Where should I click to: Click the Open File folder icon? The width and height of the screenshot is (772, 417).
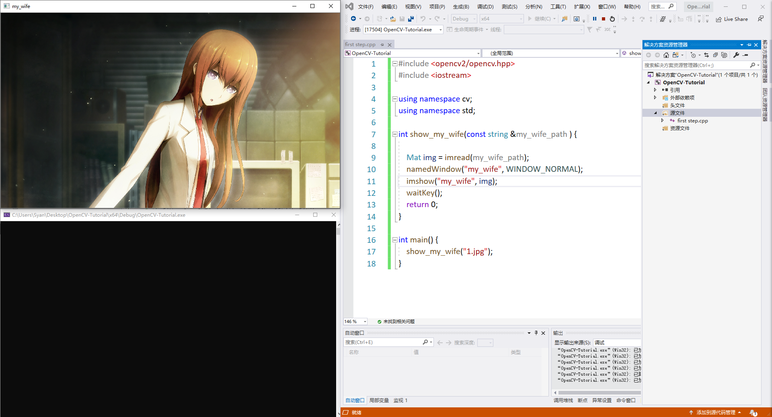tap(393, 19)
